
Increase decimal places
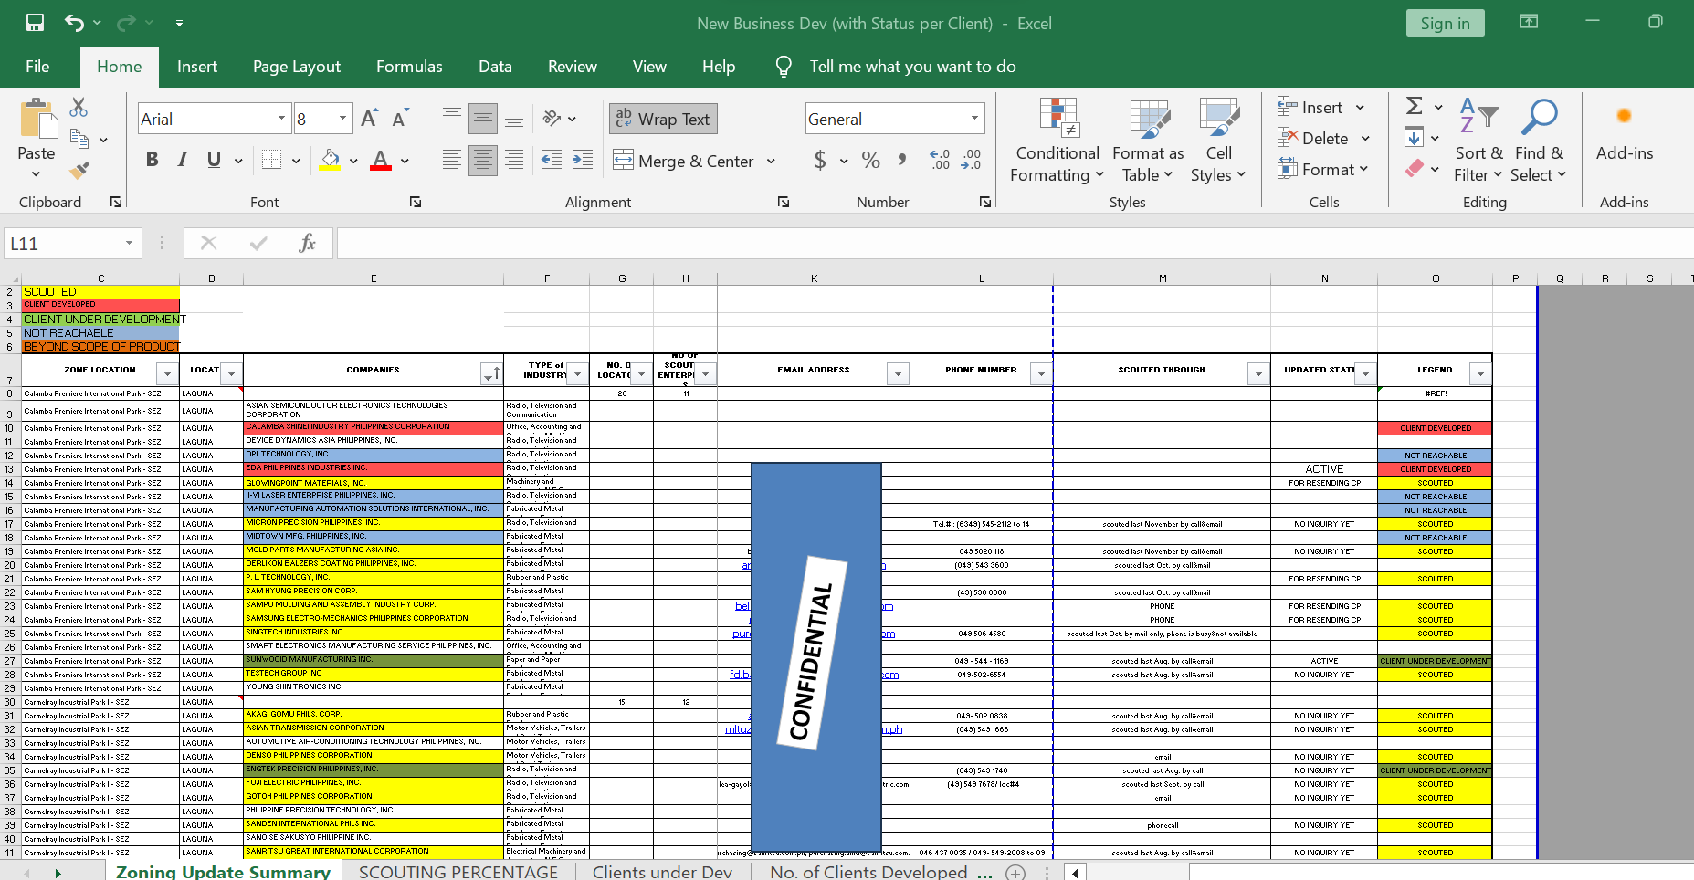tap(941, 161)
